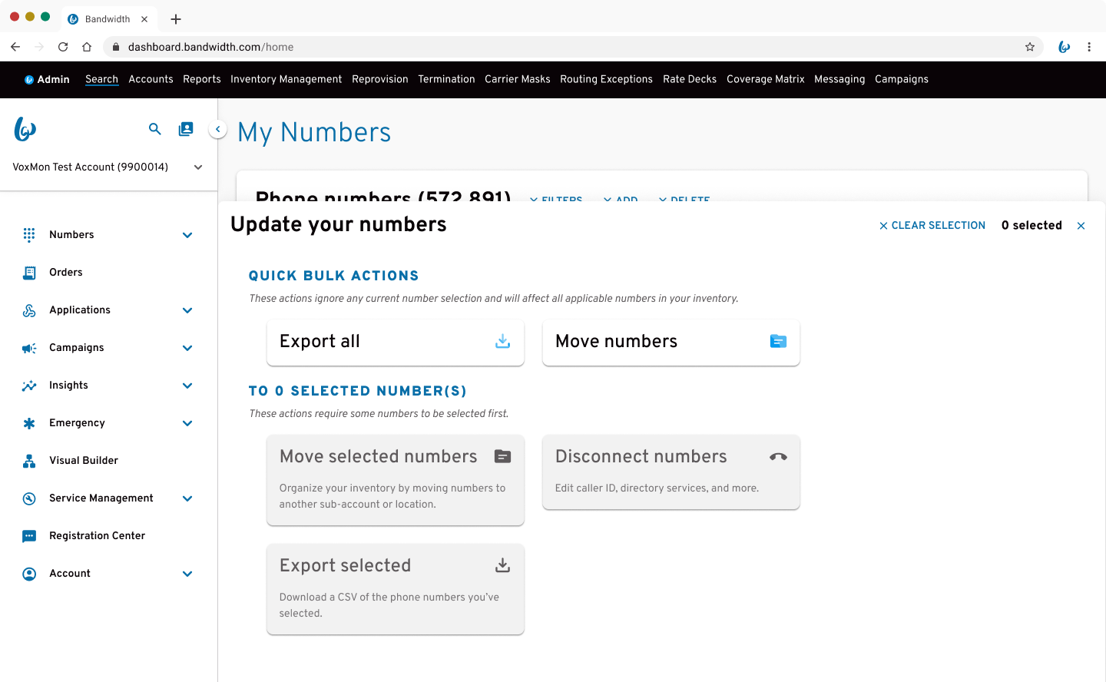Click the Bandwidth extension icon in browser toolbar
The height and width of the screenshot is (682, 1106).
[x=1064, y=47]
